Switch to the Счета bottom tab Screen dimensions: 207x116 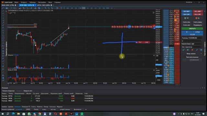34,107
